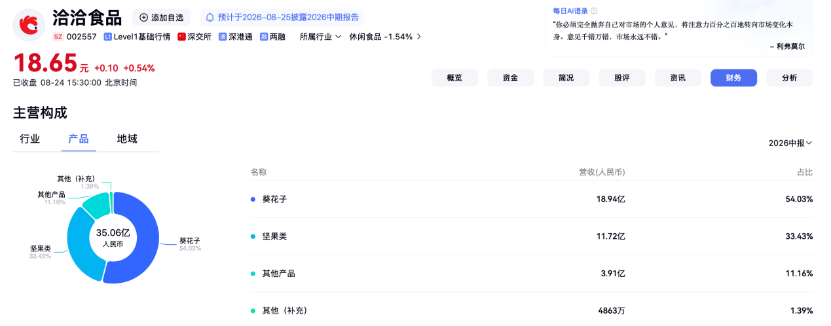Click the 占比 column header

(805, 172)
